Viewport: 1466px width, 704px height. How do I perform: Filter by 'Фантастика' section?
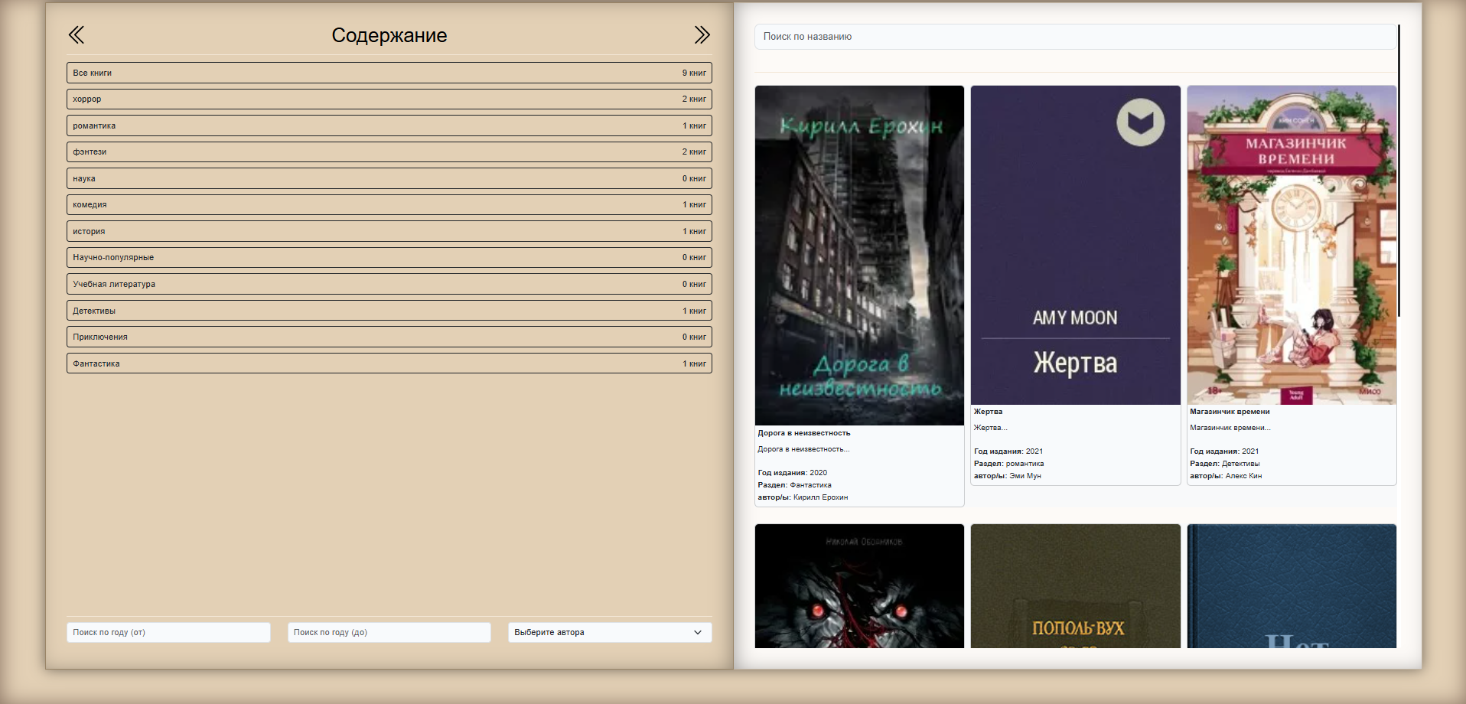389,363
